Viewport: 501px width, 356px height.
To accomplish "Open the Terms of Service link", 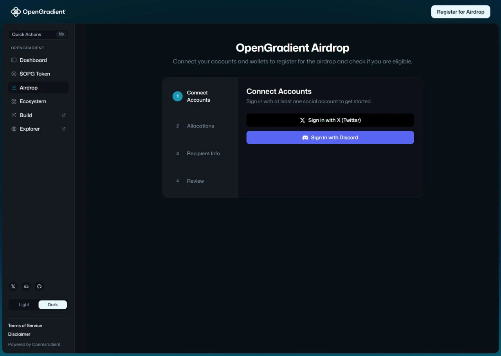I will [x=25, y=325].
